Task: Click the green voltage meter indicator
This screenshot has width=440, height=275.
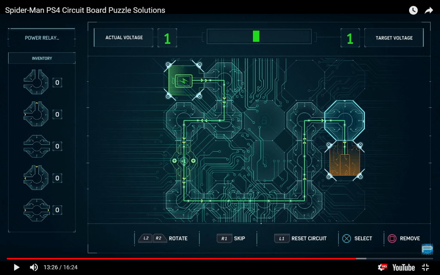Action: coord(256,37)
